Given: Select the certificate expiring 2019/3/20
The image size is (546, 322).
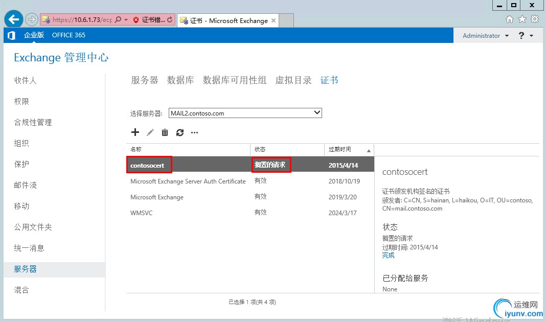Looking at the screenshot, I should (250, 197).
